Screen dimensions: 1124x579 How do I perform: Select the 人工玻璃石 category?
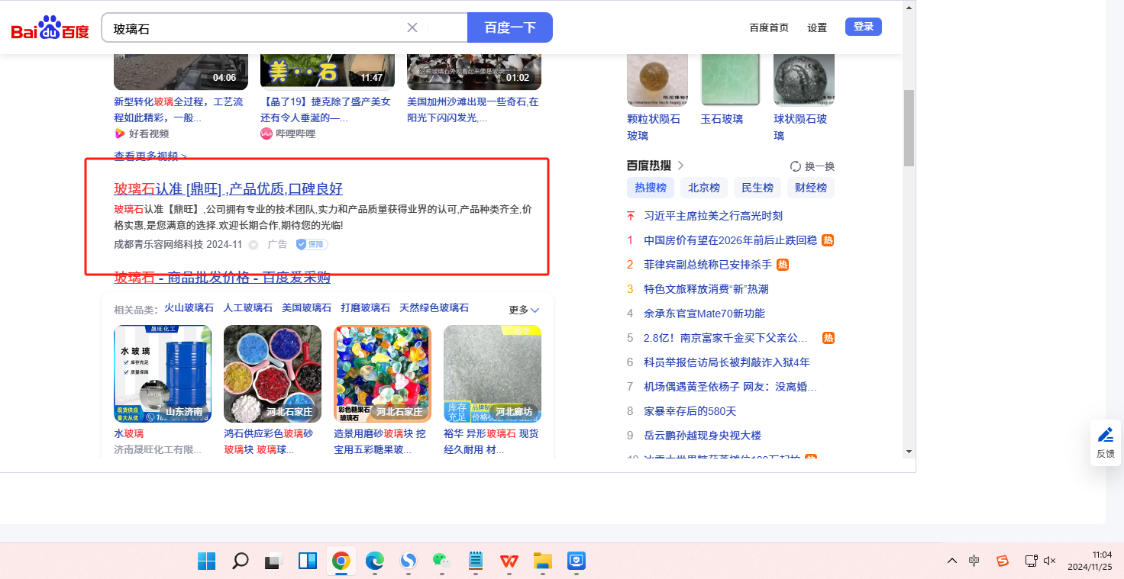coord(248,308)
